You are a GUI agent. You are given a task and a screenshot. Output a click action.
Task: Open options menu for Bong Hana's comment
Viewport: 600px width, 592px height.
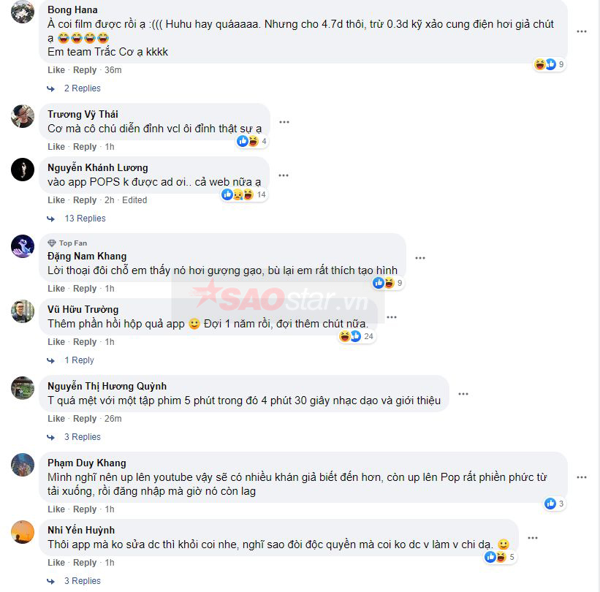pyautogui.click(x=581, y=31)
